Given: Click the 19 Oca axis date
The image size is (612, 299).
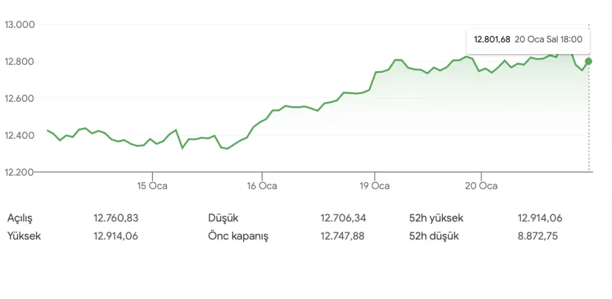Looking at the screenshot, I should (375, 186).
